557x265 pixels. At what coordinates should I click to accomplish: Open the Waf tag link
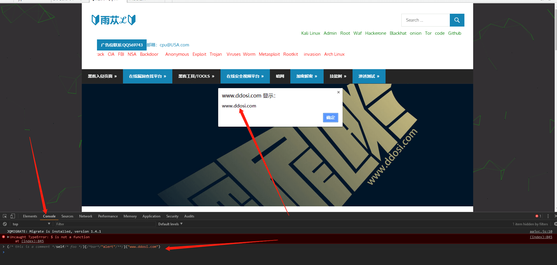tap(358, 33)
